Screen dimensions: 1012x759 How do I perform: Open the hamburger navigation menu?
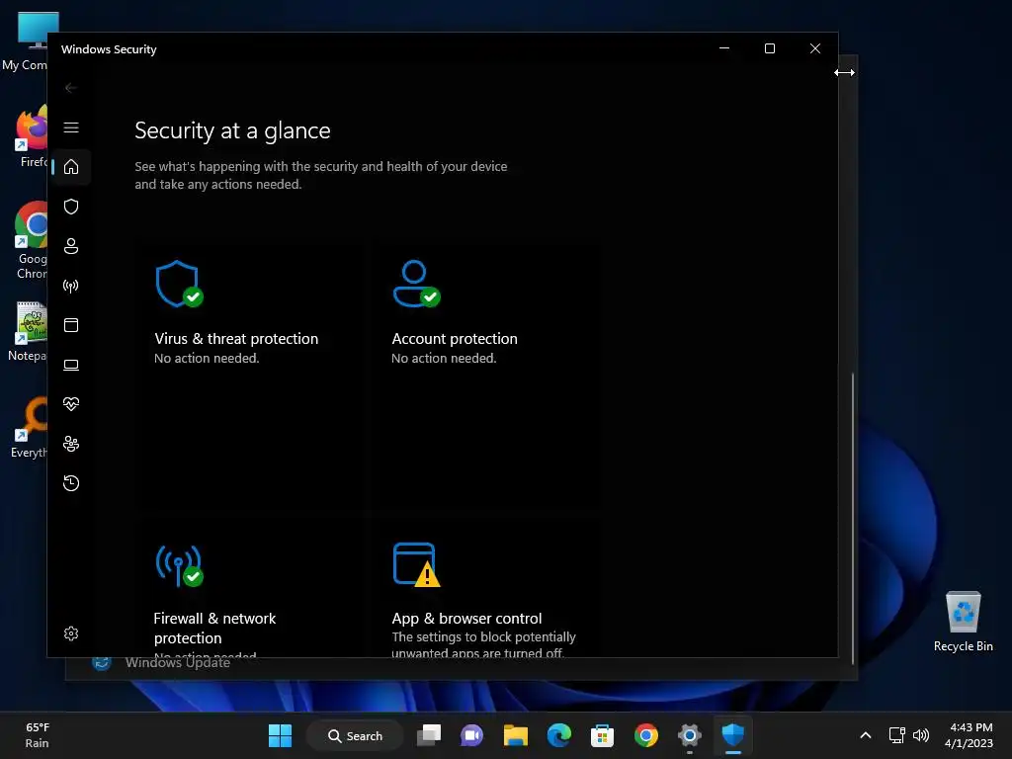[71, 127]
